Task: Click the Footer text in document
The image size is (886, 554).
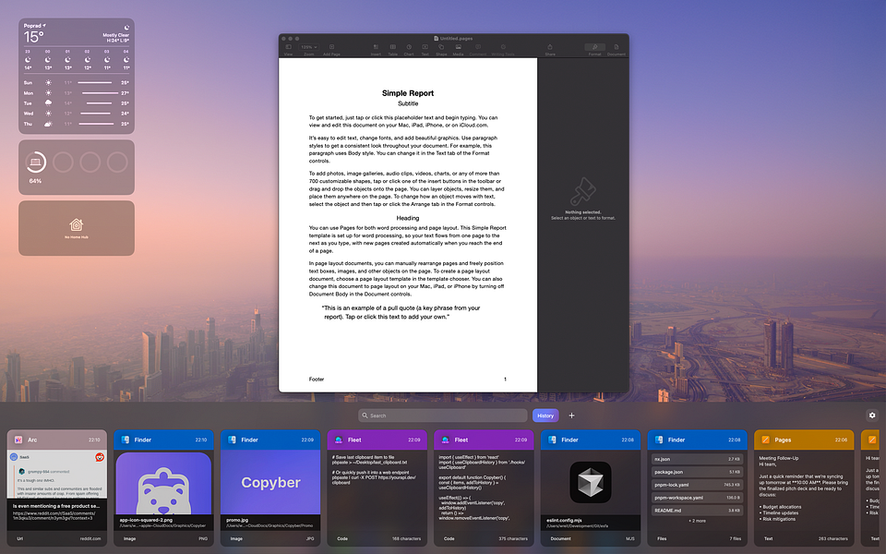Action: tap(317, 379)
